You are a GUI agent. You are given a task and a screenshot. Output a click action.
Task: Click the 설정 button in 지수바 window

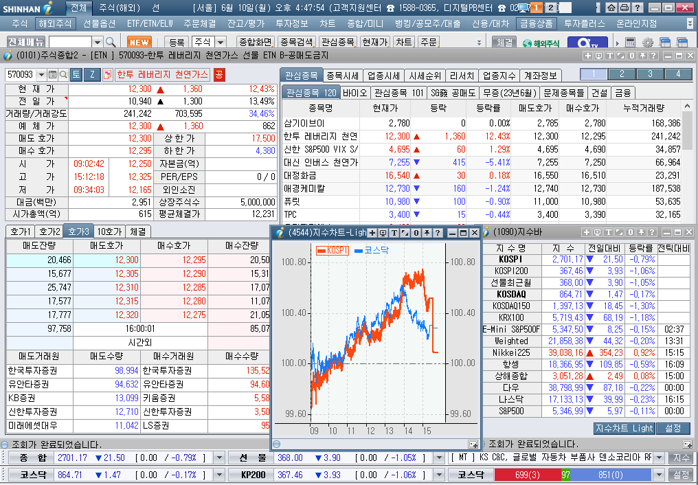(673, 428)
